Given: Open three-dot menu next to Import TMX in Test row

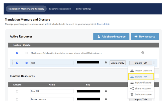Looking at the screenshot, I should [154, 63].
